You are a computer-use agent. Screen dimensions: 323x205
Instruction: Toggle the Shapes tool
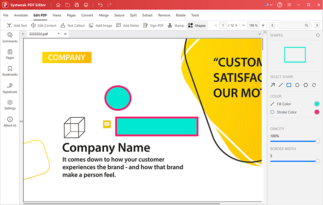tap(197, 26)
